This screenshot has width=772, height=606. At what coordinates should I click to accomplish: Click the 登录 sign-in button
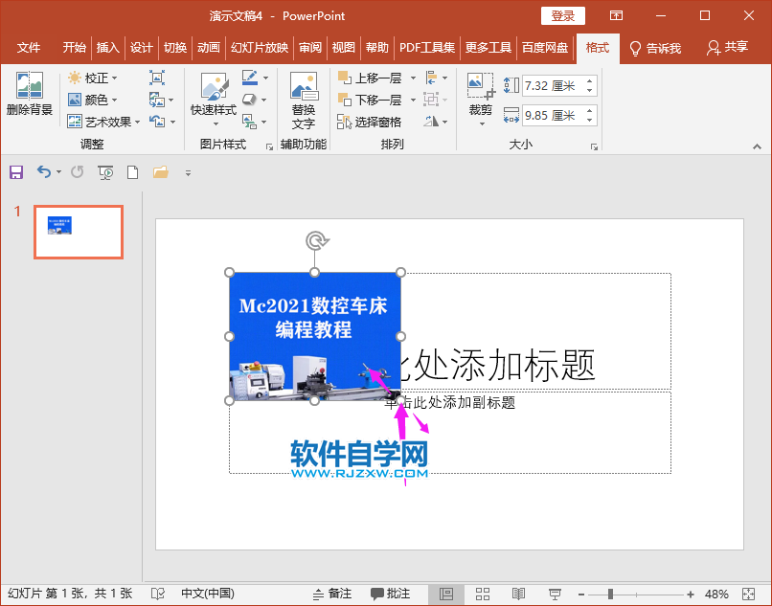pos(563,15)
